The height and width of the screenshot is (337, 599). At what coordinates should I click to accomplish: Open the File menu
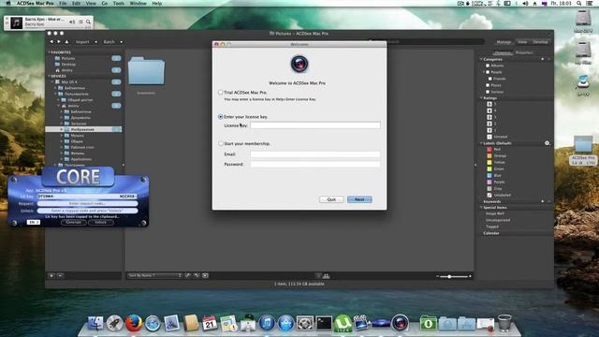pyautogui.click(x=63, y=3)
